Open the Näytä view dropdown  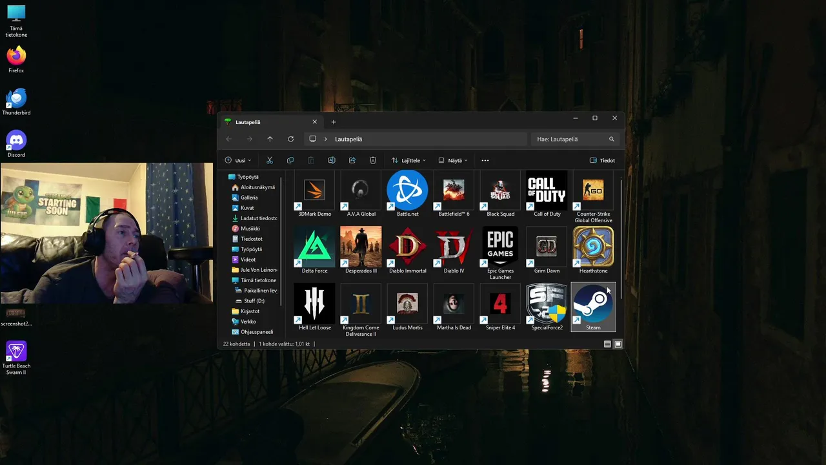click(x=453, y=160)
